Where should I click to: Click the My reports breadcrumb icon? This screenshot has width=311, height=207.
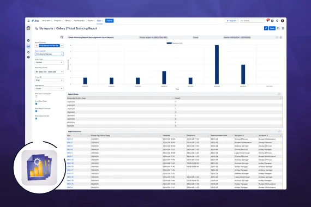click(x=37, y=28)
